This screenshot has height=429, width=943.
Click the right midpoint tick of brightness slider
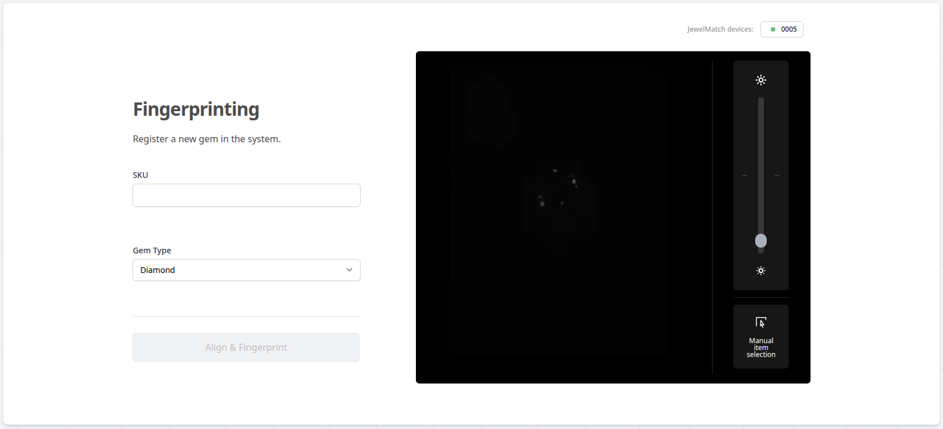[777, 175]
